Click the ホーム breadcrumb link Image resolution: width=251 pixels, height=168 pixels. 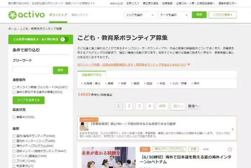12,29
